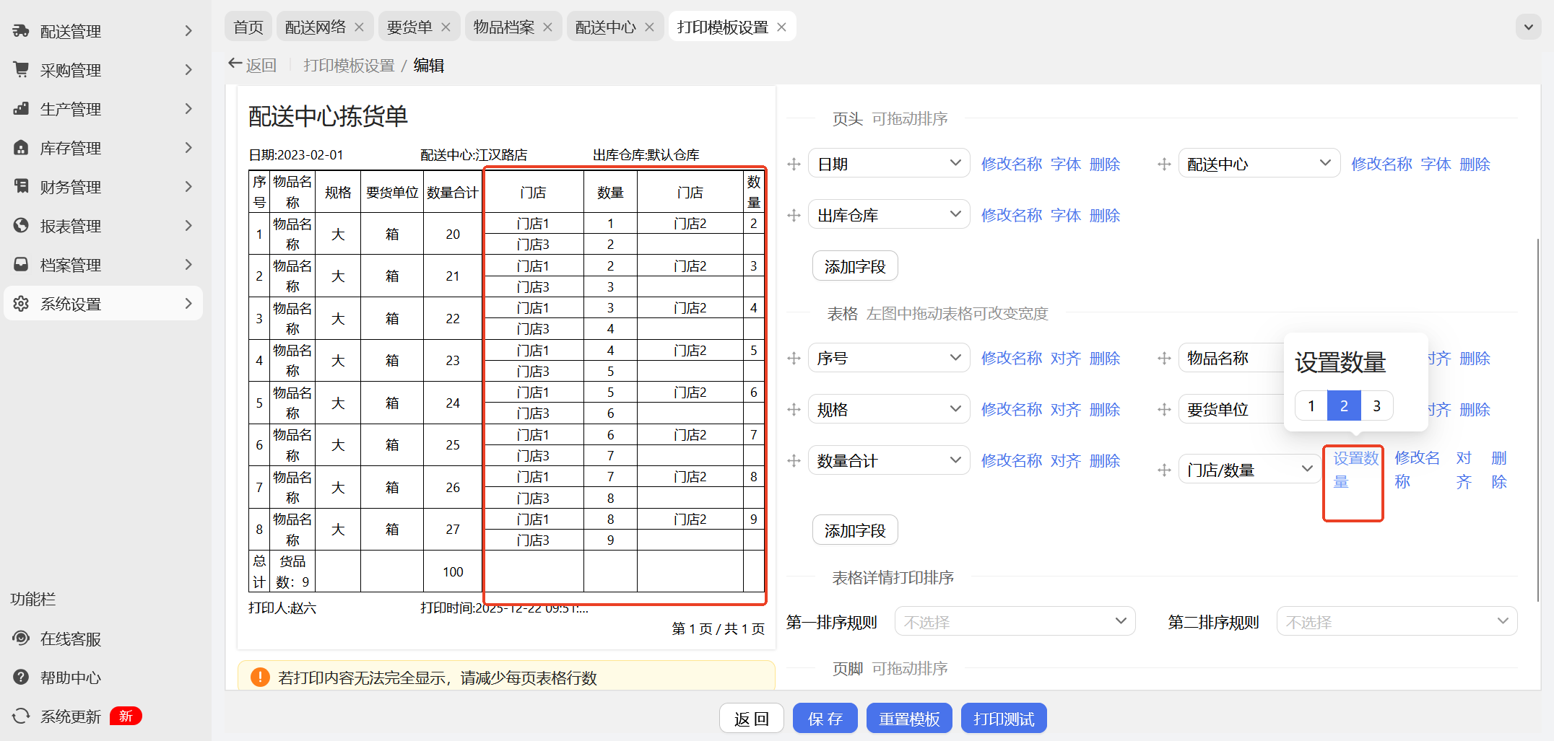Click the 配送管理 truck icon

pos(21,31)
